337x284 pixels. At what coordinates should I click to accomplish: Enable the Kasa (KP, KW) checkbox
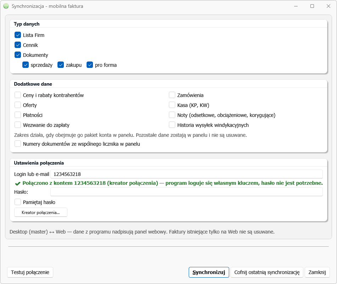click(172, 105)
